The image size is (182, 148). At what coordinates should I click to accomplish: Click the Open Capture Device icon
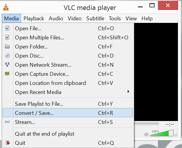pyautogui.click(x=8, y=74)
